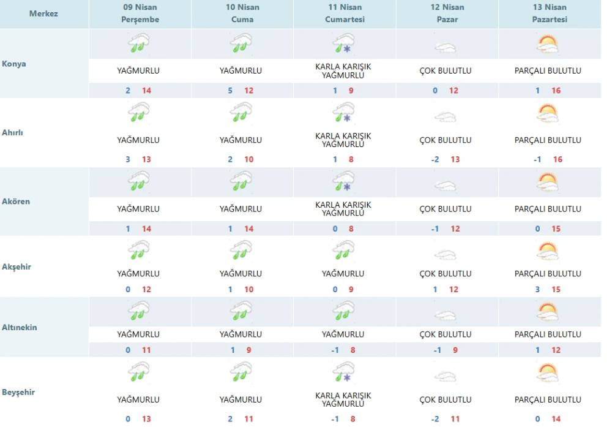
Task: Click Akören's KARLA KARIŞIK YAĞMURLU forecast text
Action: [x=343, y=209]
